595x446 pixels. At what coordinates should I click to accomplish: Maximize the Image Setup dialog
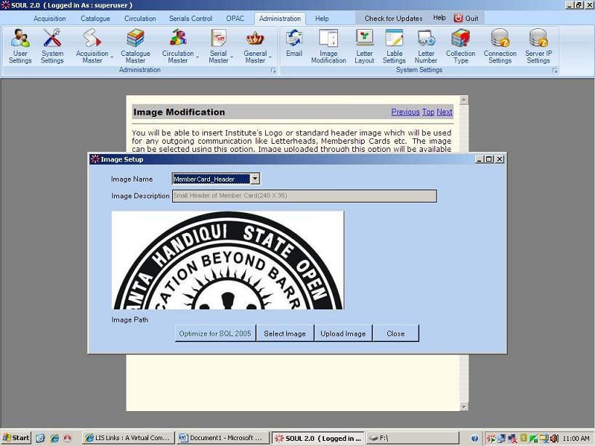[x=489, y=159]
